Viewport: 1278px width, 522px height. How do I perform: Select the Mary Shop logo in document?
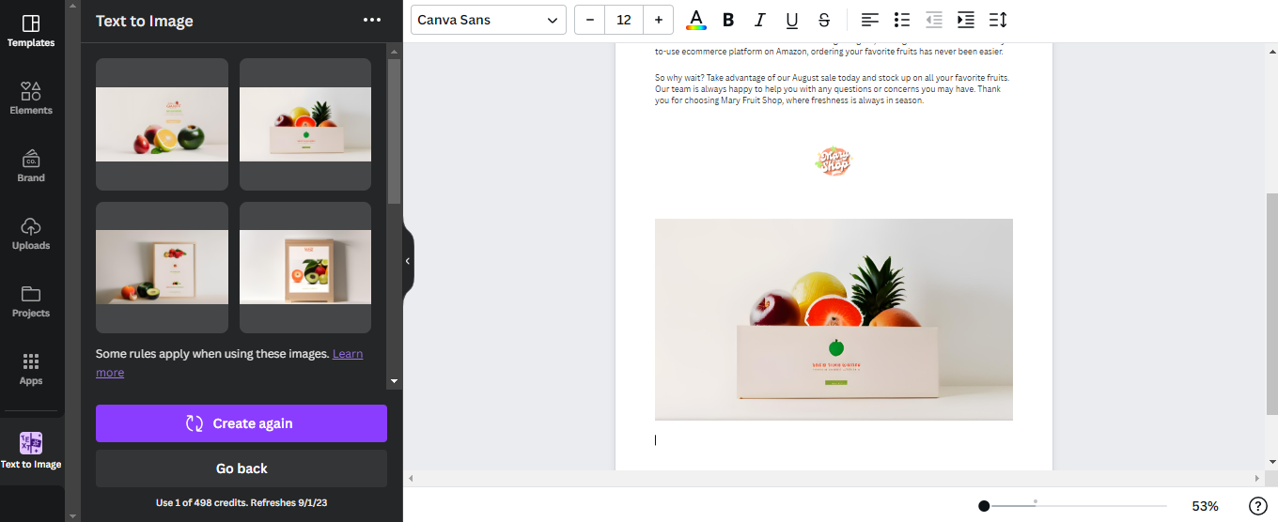[834, 161]
